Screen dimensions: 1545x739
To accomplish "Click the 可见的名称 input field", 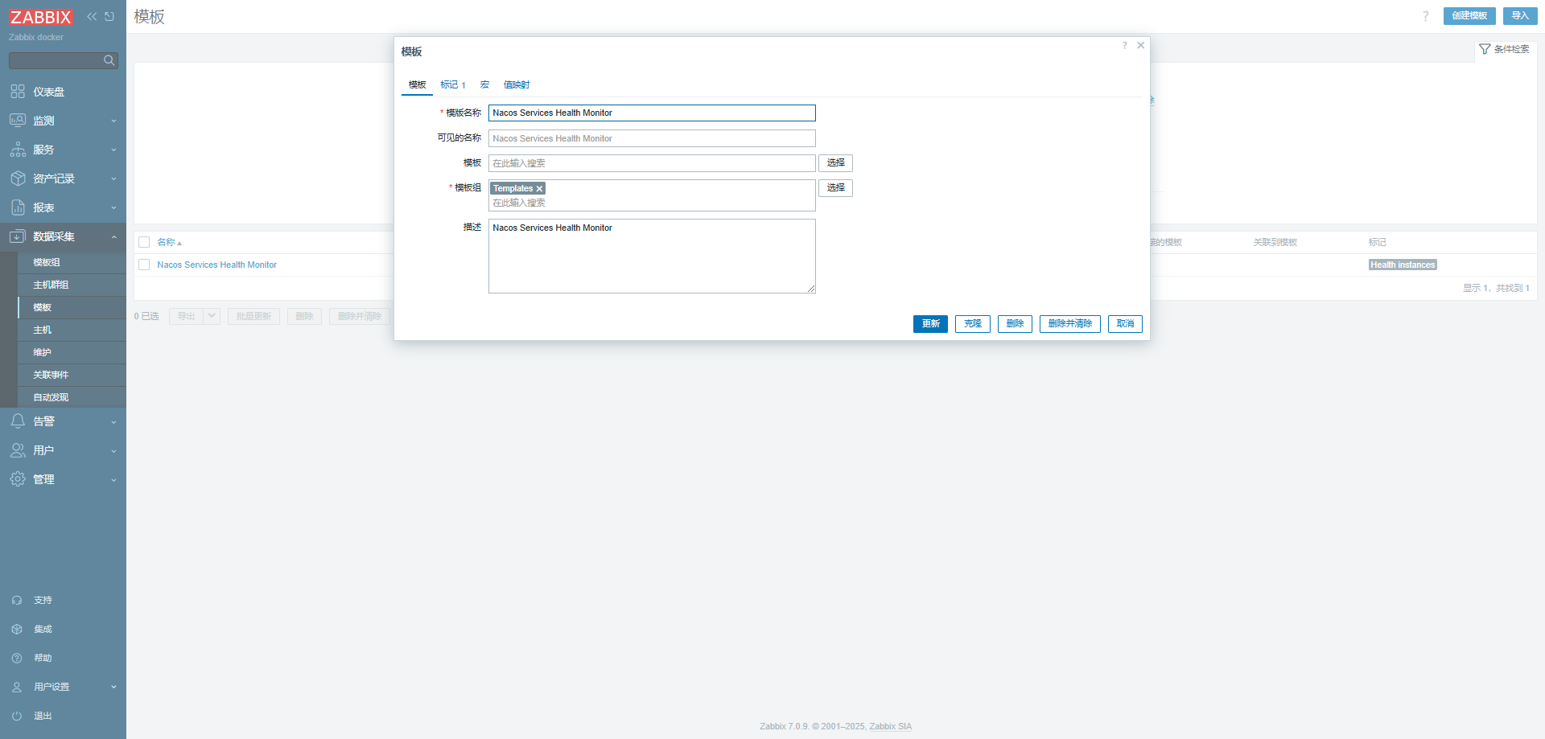I will pos(652,138).
